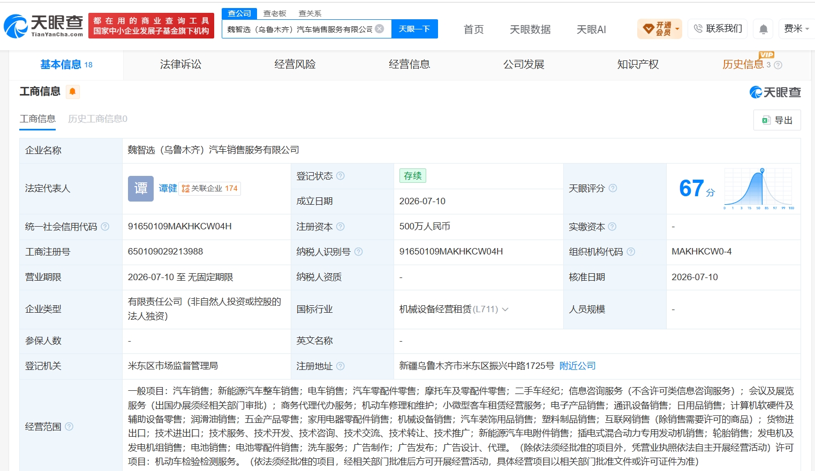
Task: Click the 附近公司 link
Action: [x=577, y=366]
